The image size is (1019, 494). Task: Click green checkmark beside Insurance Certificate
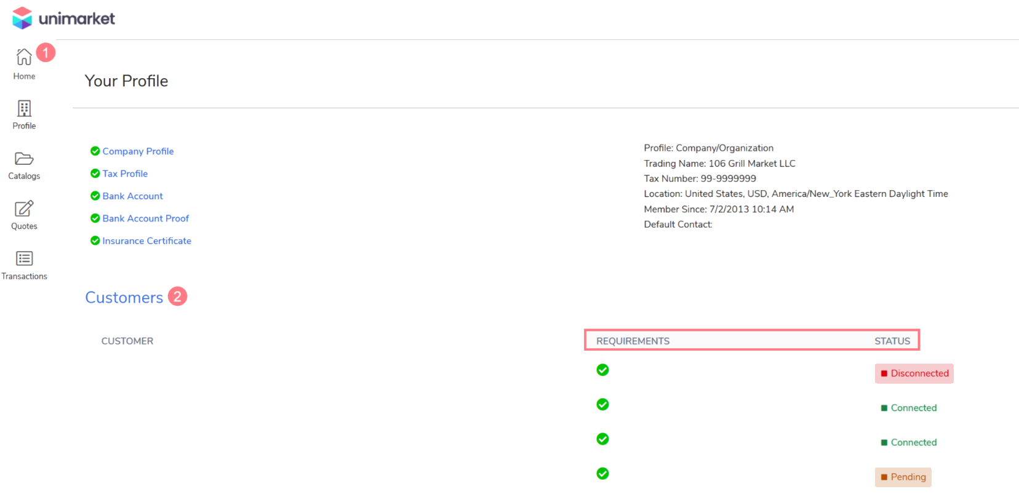coord(95,241)
